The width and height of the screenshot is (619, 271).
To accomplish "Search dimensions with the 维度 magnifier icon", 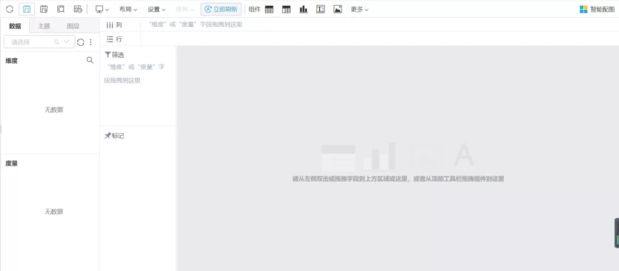I will [90, 60].
